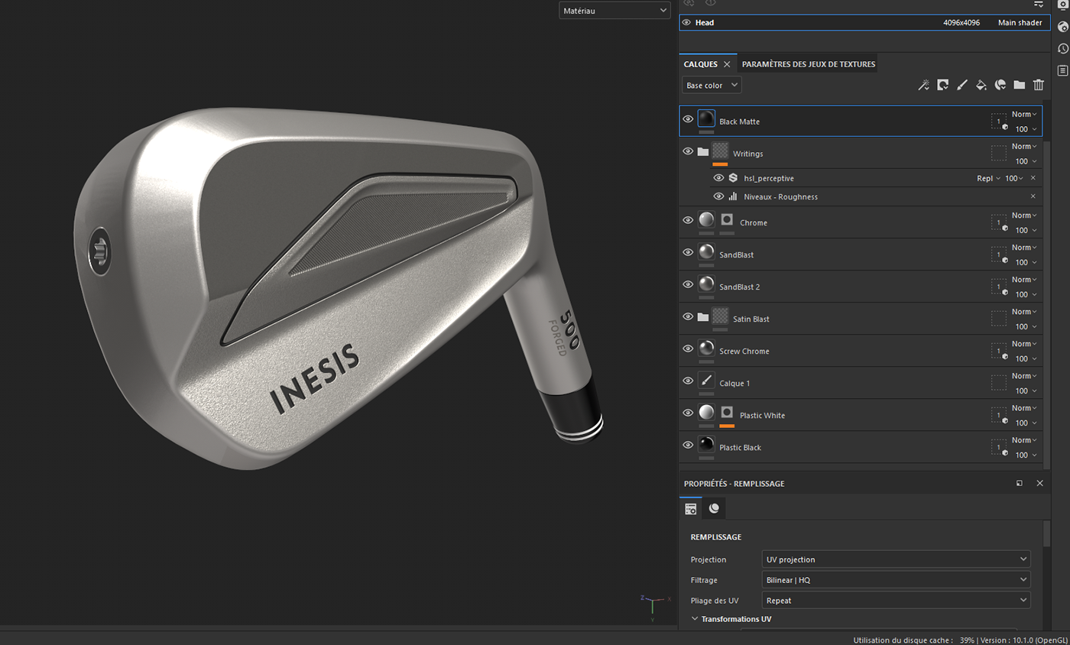The width and height of the screenshot is (1070, 645).
Task: Open the smart materials wand icon
Action: 923,85
